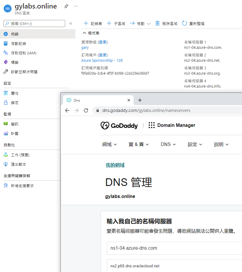Select ns3-04.azure-dns.org. name server text
Image resolution: width=242 pixels, height=272 pixels.
point(202,73)
